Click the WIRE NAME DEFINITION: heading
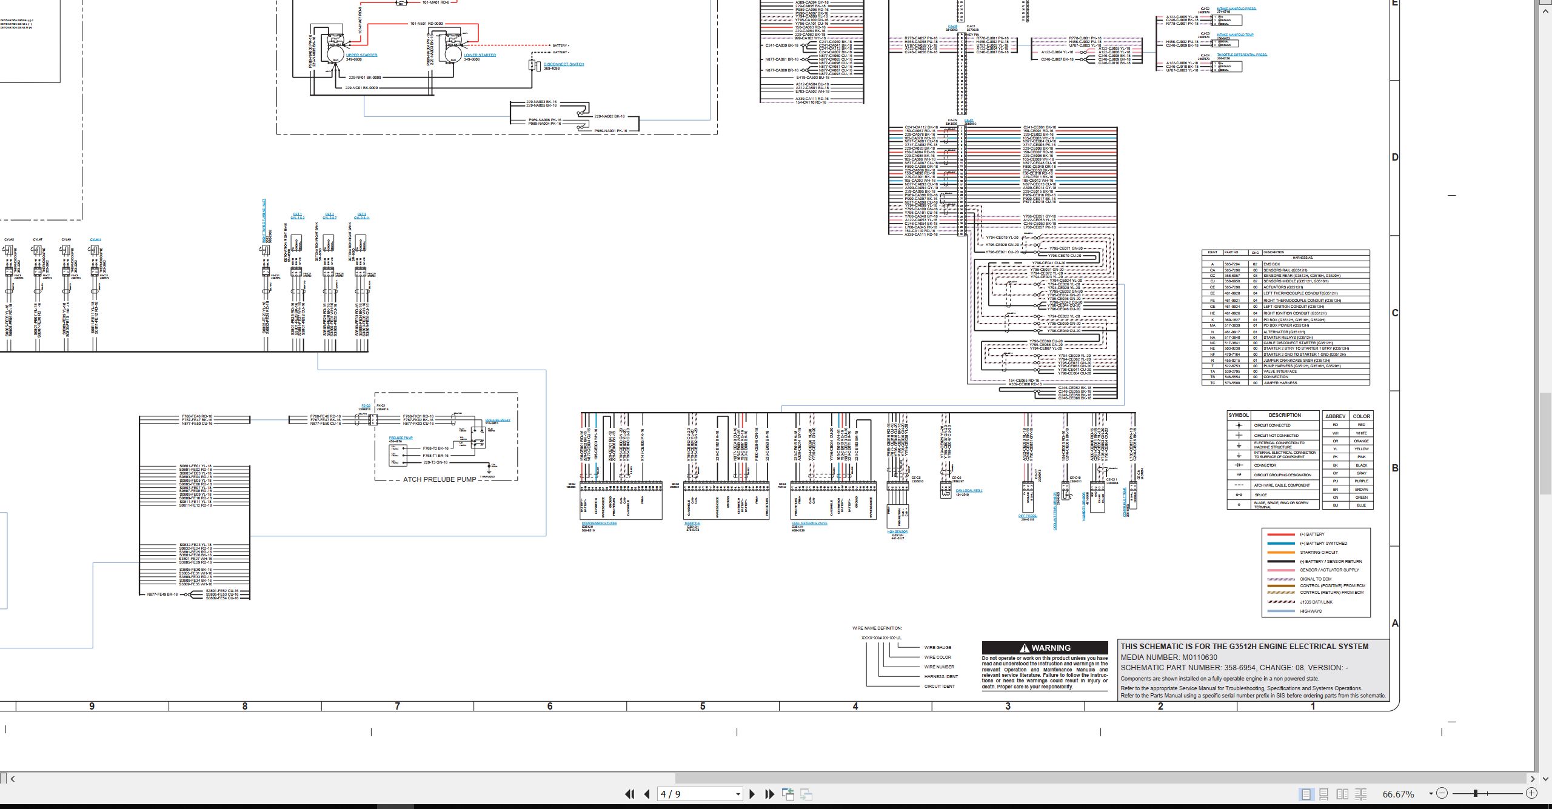The width and height of the screenshot is (1552, 809). (877, 628)
